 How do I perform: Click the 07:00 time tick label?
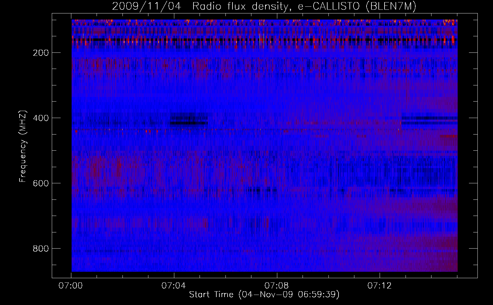tap(71, 286)
